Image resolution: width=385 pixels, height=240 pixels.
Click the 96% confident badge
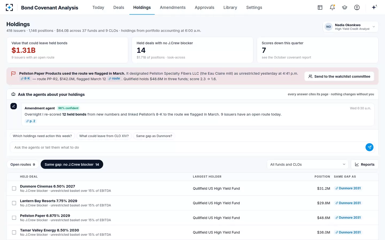[x=68, y=108]
